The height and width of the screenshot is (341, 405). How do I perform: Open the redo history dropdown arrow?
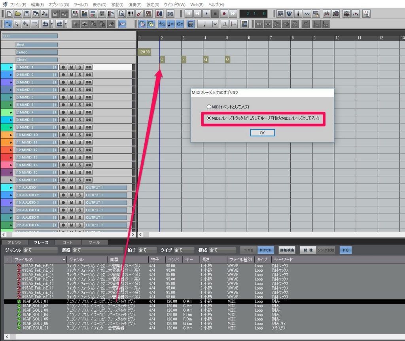pos(66,24)
